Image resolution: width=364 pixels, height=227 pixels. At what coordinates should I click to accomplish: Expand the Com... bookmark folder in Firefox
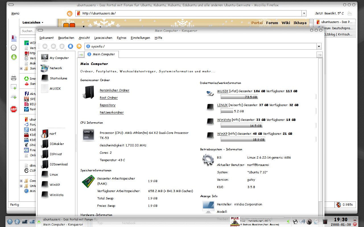(x=21, y=181)
